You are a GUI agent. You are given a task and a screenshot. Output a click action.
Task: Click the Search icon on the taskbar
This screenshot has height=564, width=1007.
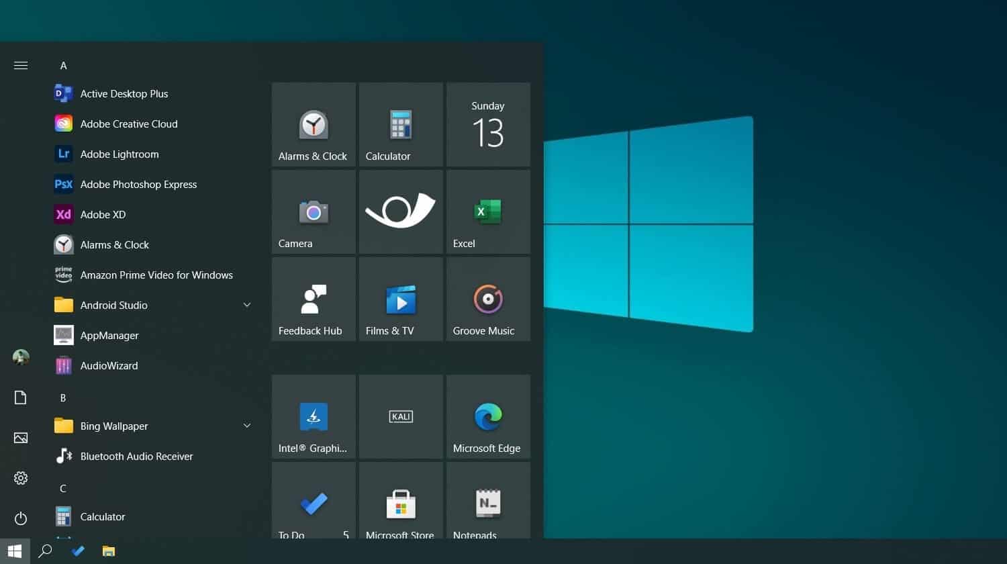click(x=44, y=551)
